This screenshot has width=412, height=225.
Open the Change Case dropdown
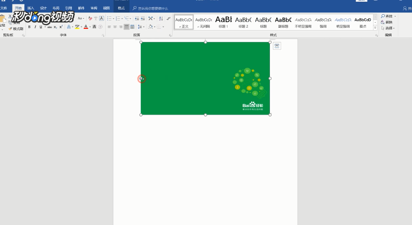coord(81,19)
